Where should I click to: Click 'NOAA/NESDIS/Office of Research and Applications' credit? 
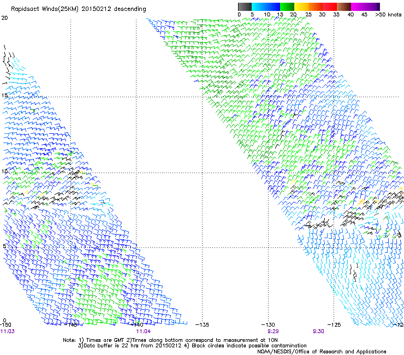click(x=322, y=352)
